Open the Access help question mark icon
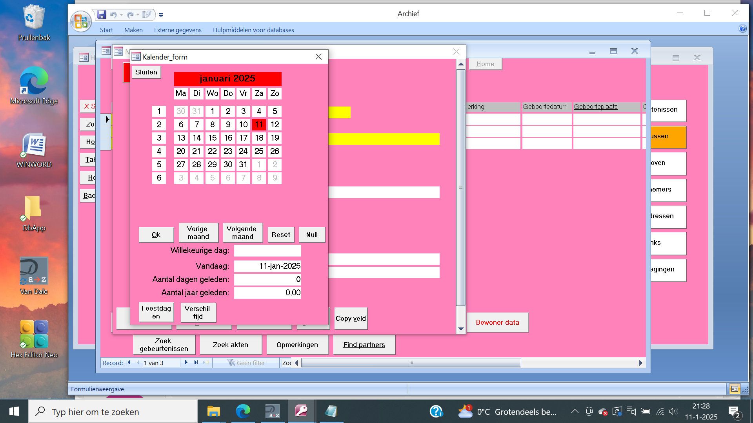This screenshot has height=423, width=753. 742,29
